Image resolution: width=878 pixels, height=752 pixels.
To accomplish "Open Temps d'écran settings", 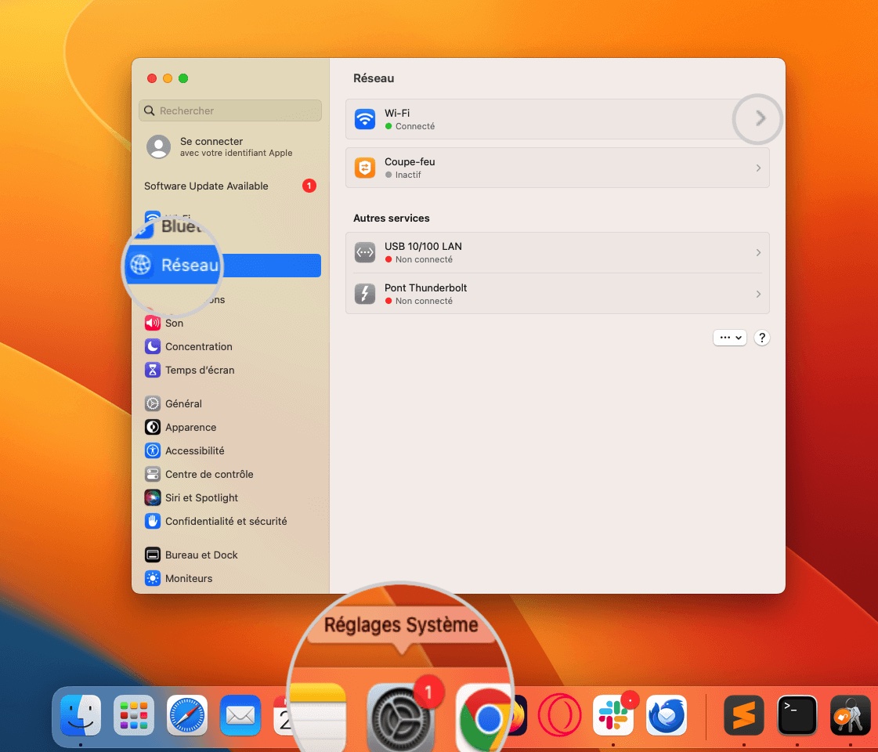I will pos(229,370).
